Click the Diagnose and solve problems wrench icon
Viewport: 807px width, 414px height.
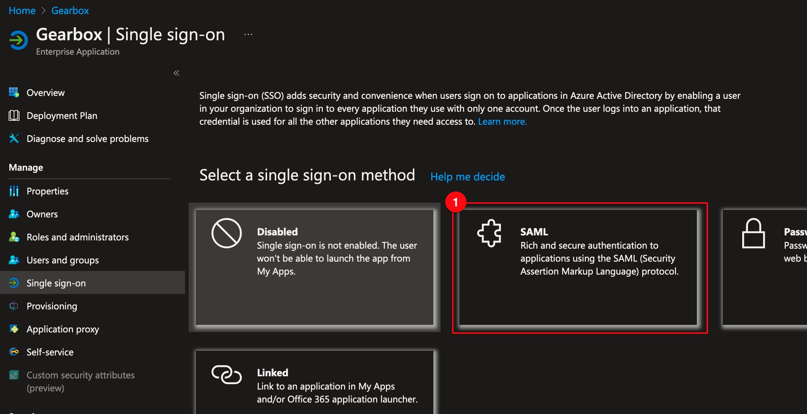tap(13, 138)
